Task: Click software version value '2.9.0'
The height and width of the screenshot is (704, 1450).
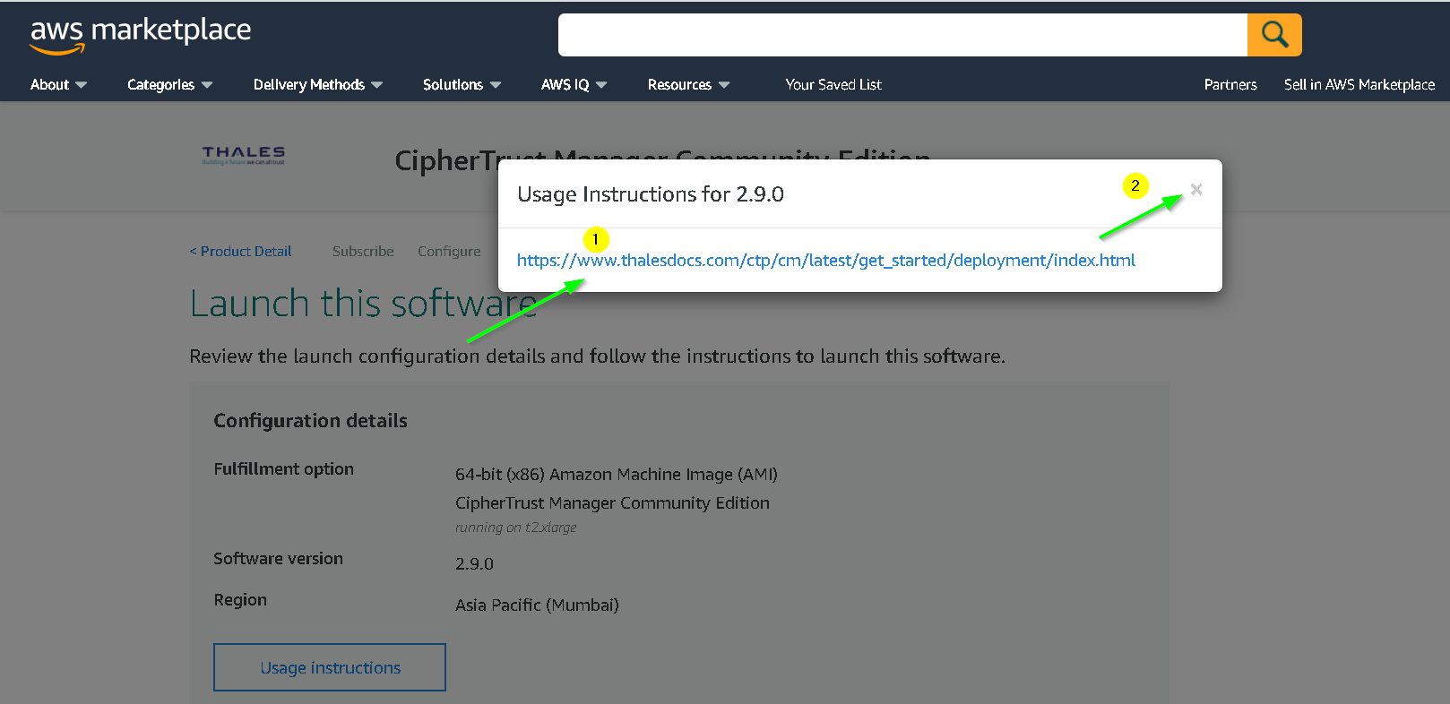Action: (x=474, y=564)
